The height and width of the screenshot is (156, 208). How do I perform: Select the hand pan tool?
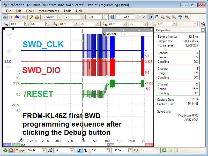(x=157, y=17)
